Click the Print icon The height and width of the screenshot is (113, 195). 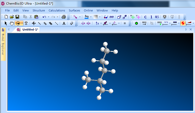63,17
